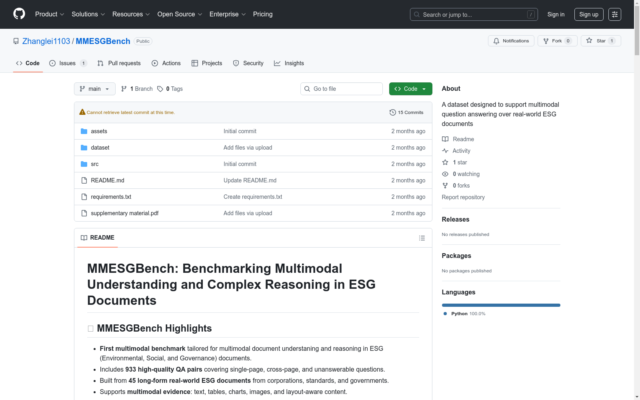Open the Update README.md commit message

250,180
